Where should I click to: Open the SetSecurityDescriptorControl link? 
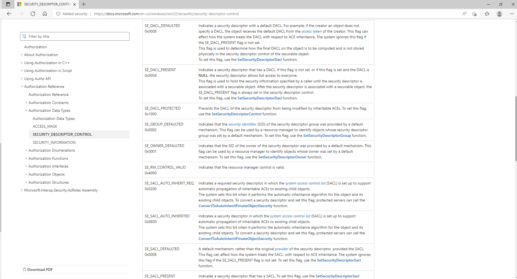coord(236,114)
